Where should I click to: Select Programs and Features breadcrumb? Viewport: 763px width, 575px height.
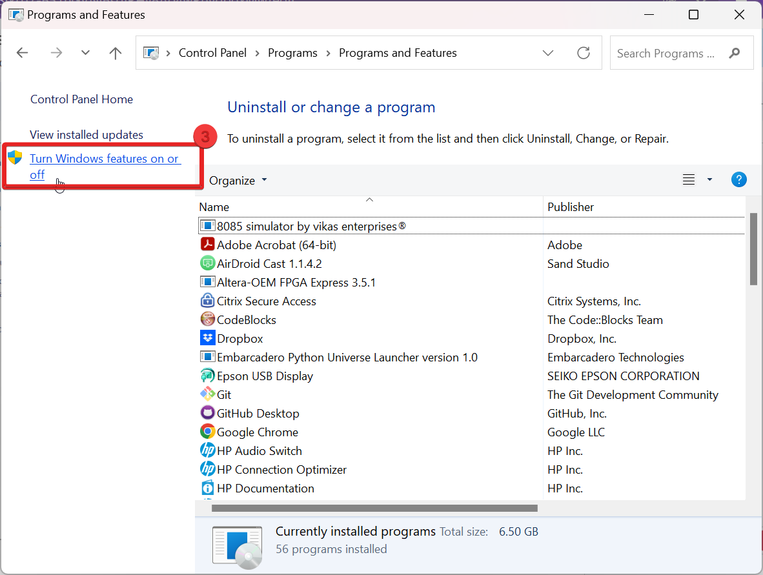point(398,52)
